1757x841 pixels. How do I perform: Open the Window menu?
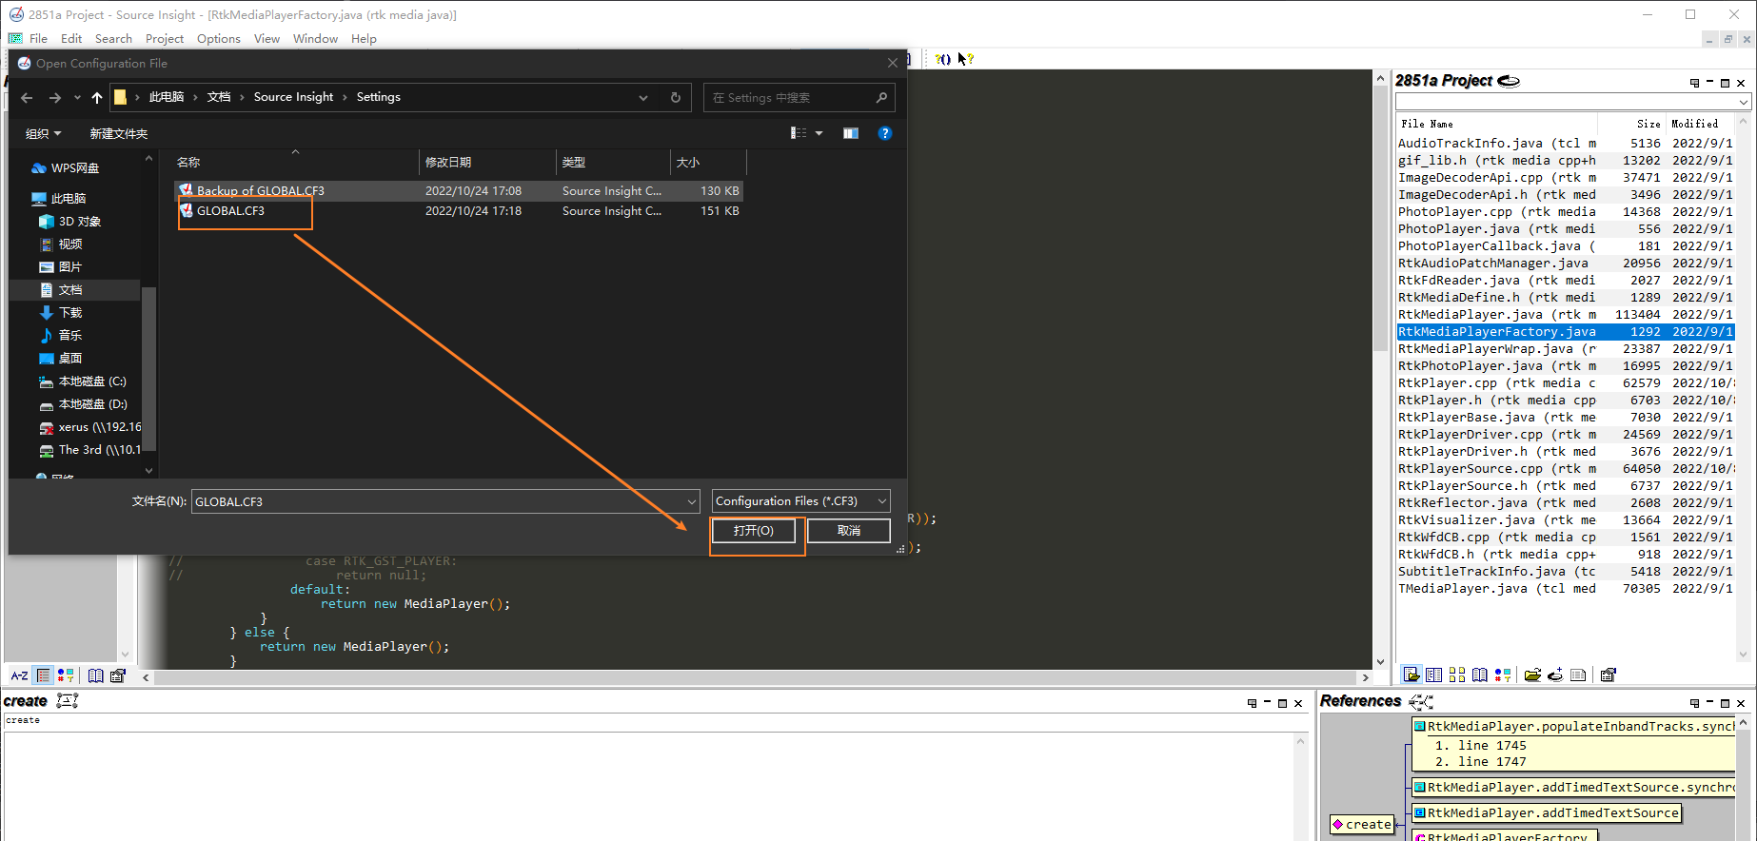(x=315, y=39)
